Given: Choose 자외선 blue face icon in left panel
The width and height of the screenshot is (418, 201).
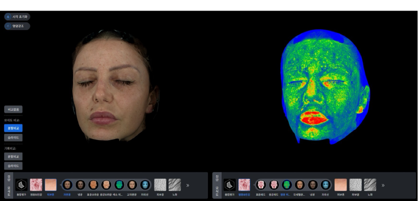Looking at the screenshot, I should (x=145, y=185).
